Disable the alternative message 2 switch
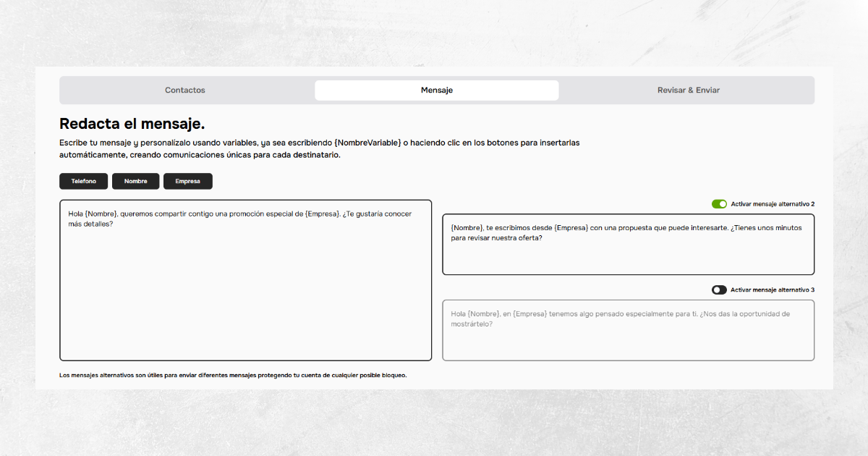 [719, 204]
